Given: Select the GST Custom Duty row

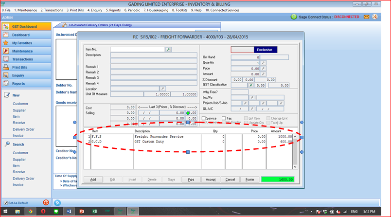Looking at the screenshot, I should (x=188, y=142).
